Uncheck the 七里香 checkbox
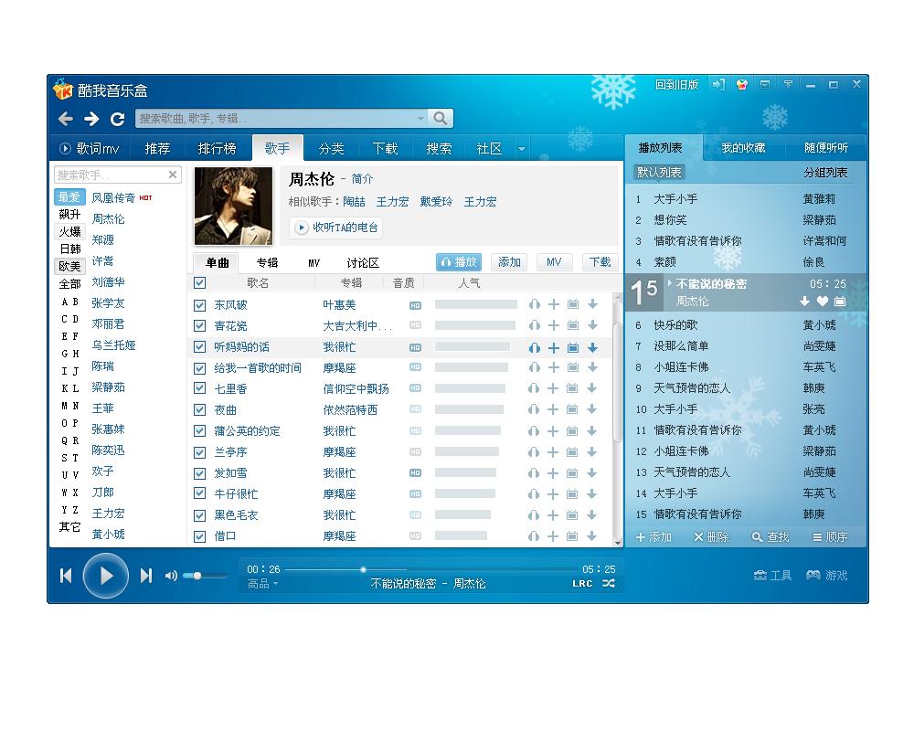Image resolution: width=914 pixels, height=731 pixels. 200,388
